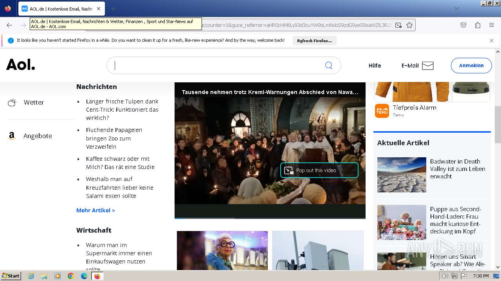Click the Temu orange logo icon
The width and height of the screenshot is (501, 281).
(382, 111)
